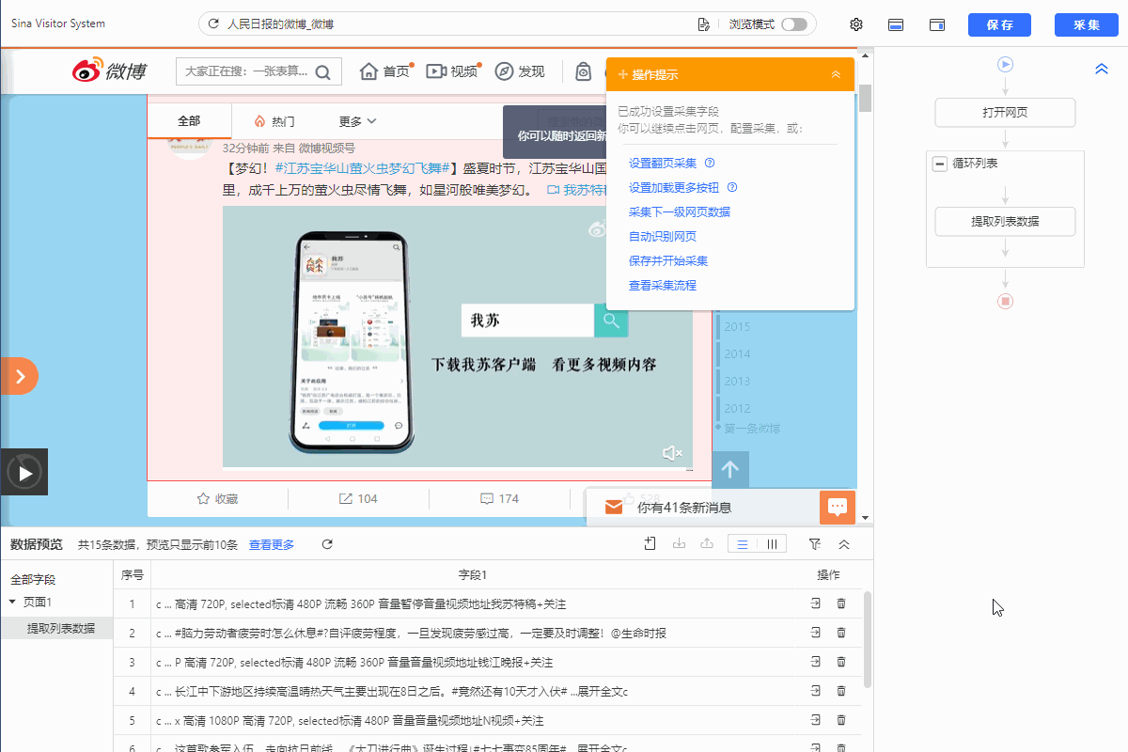Click the bag icon in the Weibo navigation bar
The image size is (1128, 752).
(584, 71)
